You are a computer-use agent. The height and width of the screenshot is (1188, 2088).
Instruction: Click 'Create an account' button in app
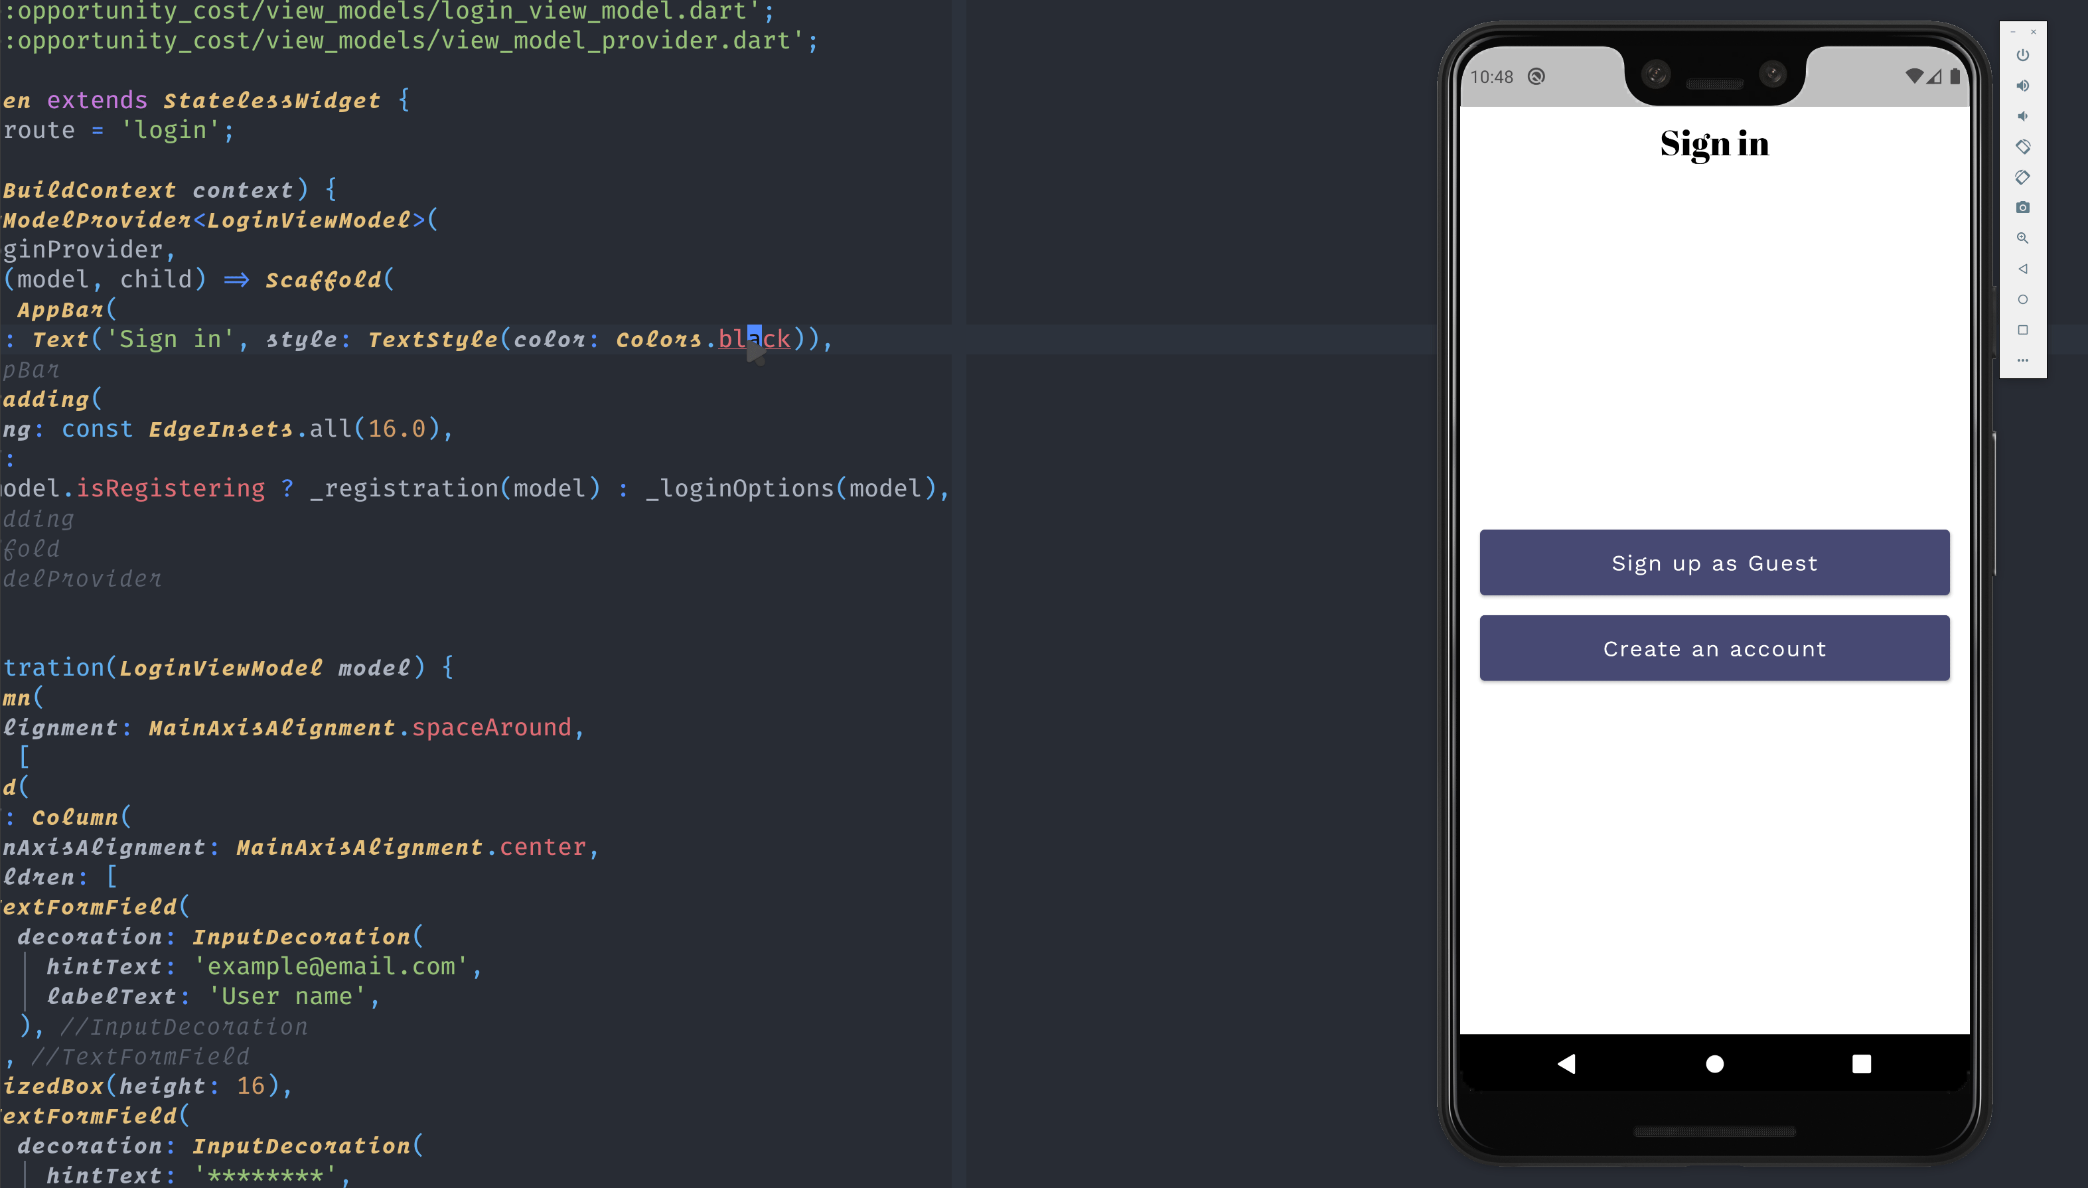coord(1715,648)
